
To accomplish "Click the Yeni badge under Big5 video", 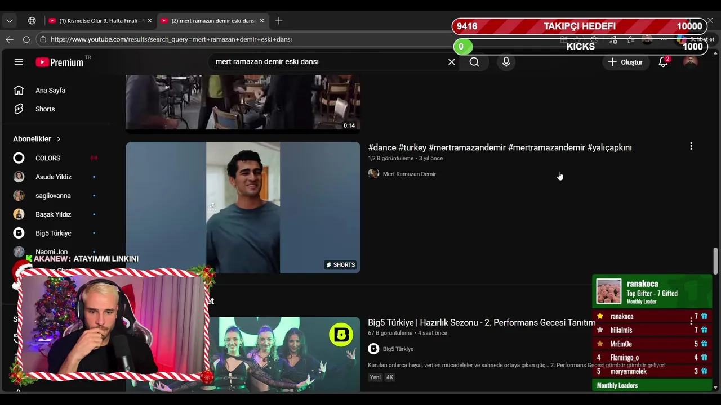I will [375, 377].
